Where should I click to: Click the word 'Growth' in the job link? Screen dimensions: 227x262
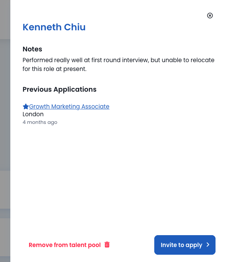tap(39, 106)
